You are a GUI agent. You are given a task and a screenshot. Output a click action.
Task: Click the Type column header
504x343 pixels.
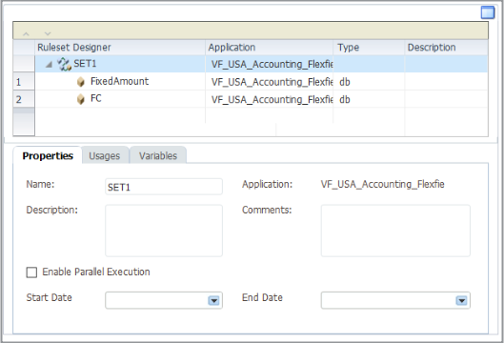click(369, 48)
